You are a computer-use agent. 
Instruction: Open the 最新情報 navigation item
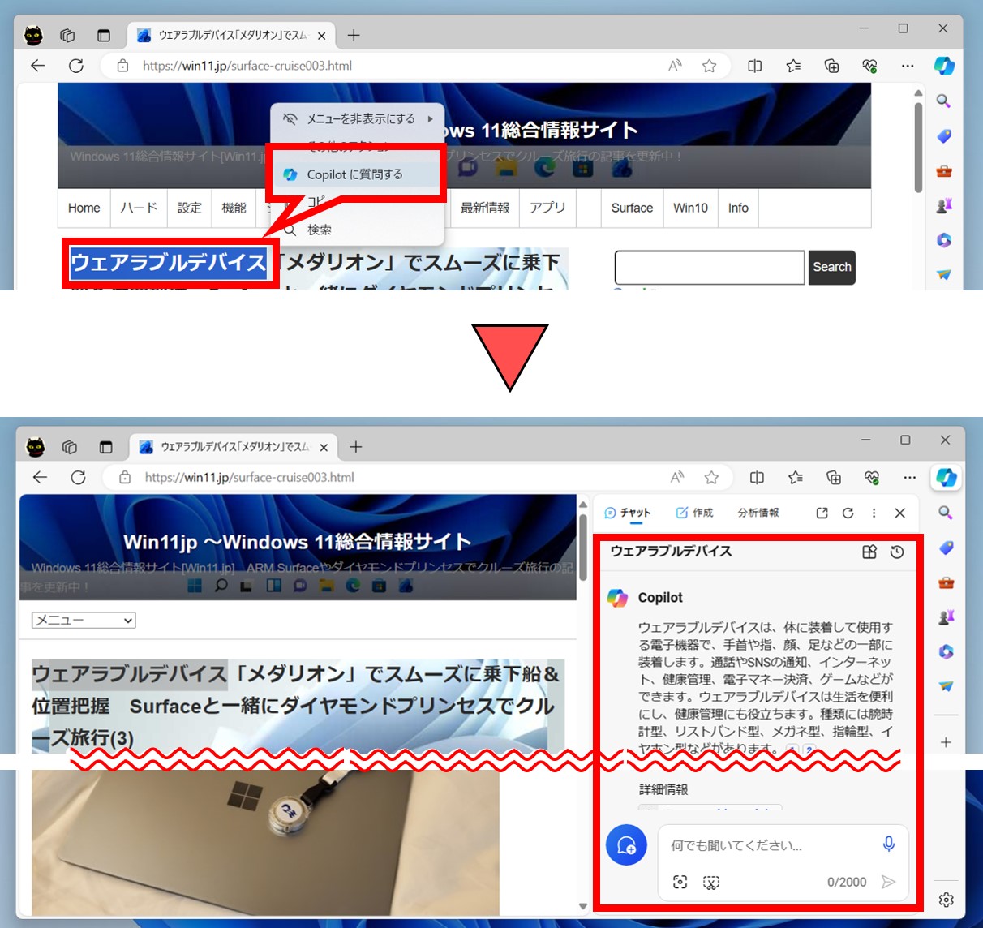[485, 208]
